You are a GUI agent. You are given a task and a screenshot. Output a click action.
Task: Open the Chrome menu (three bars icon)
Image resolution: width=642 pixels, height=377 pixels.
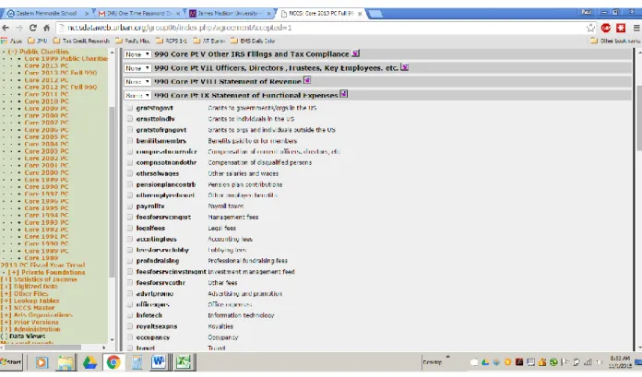(636, 28)
